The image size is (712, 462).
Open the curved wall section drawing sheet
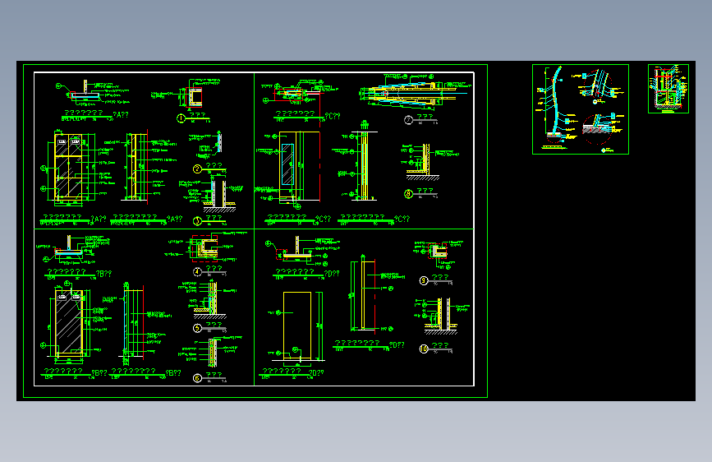pos(581,109)
